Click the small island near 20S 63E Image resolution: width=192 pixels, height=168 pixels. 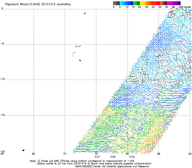(23, 150)
